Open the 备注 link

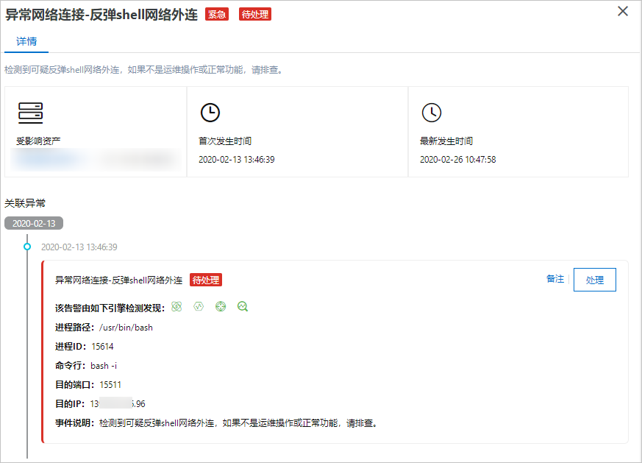(554, 279)
